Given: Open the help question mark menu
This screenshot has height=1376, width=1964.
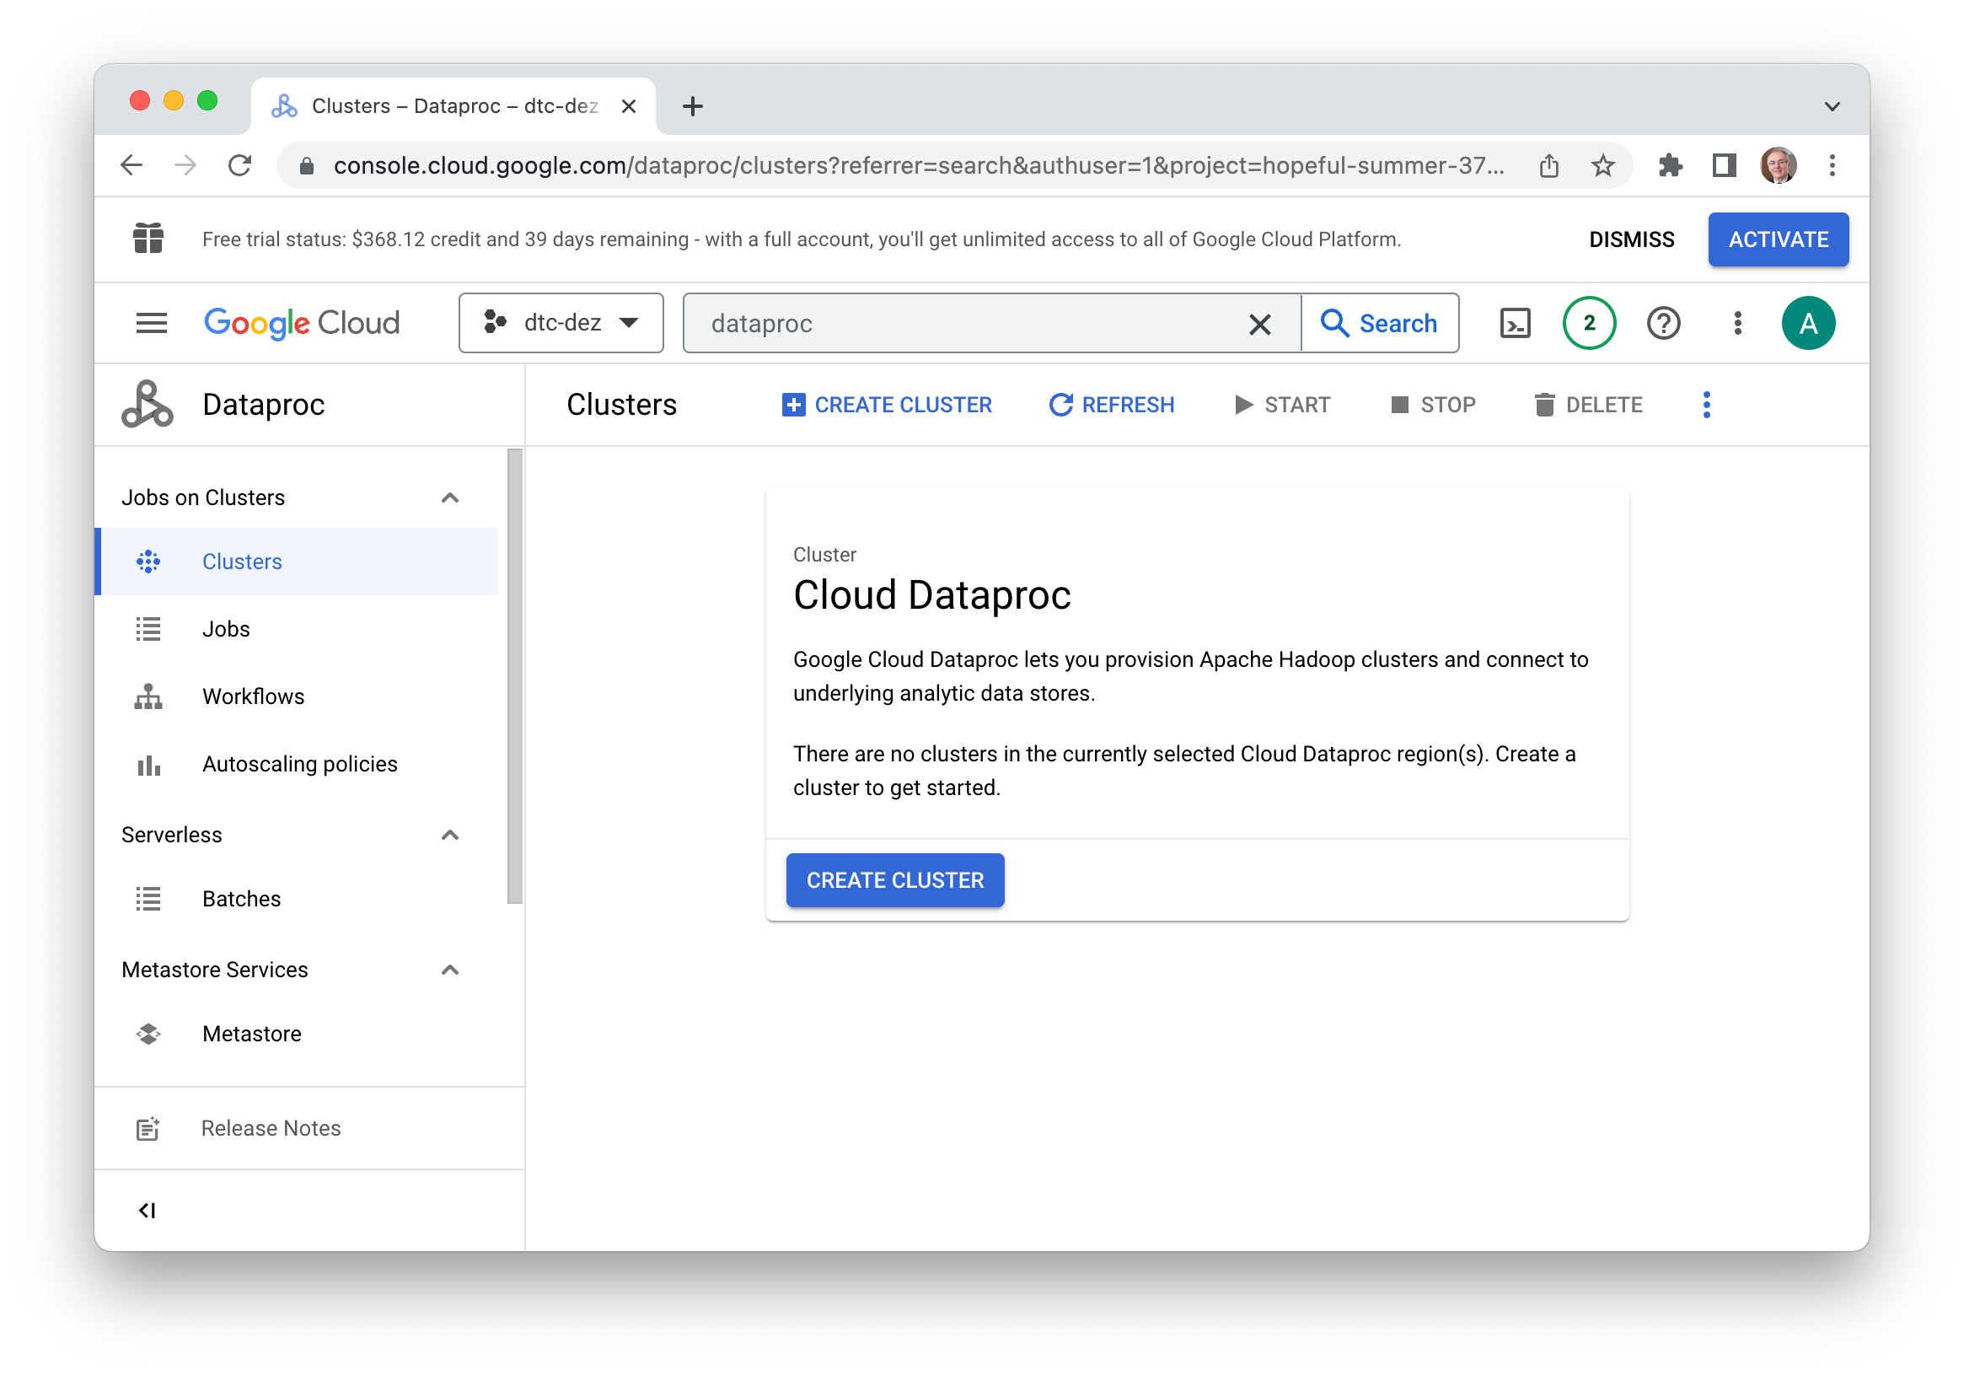Looking at the screenshot, I should click(1663, 324).
